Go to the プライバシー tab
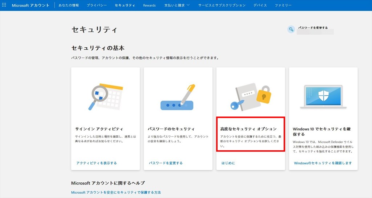This screenshot has width=372, height=198. tap(97, 5)
